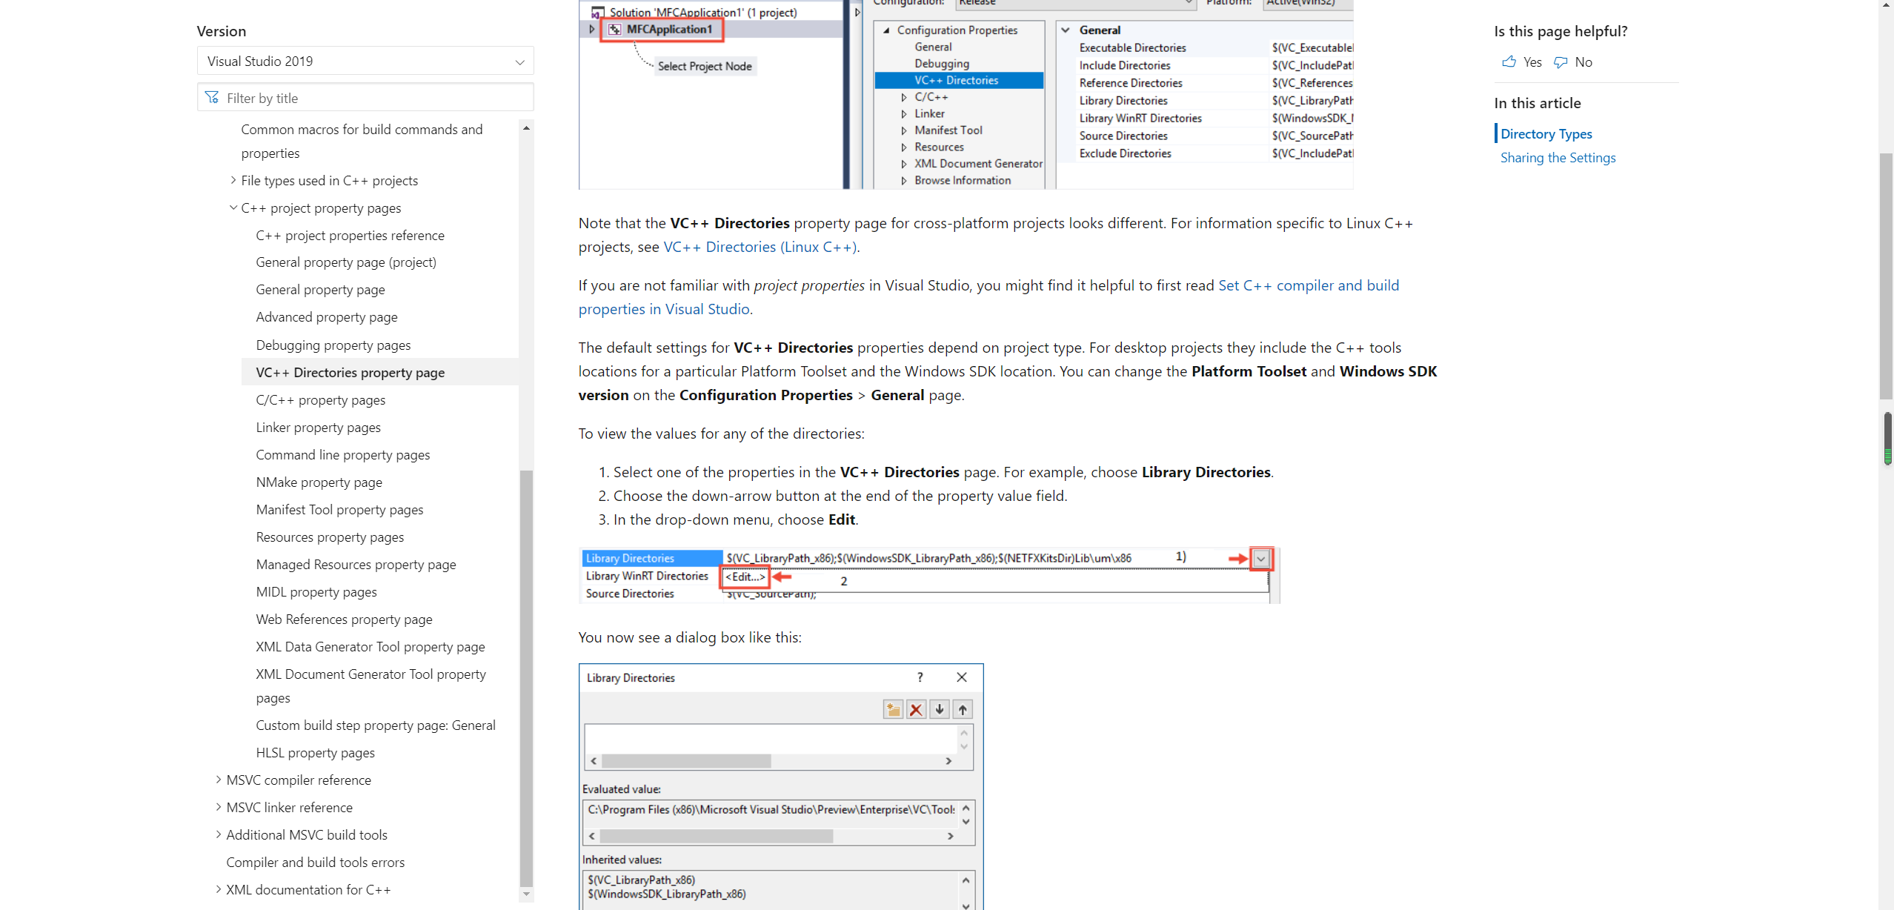Click the main page vertical scrollbar thumb

[1886, 276]
